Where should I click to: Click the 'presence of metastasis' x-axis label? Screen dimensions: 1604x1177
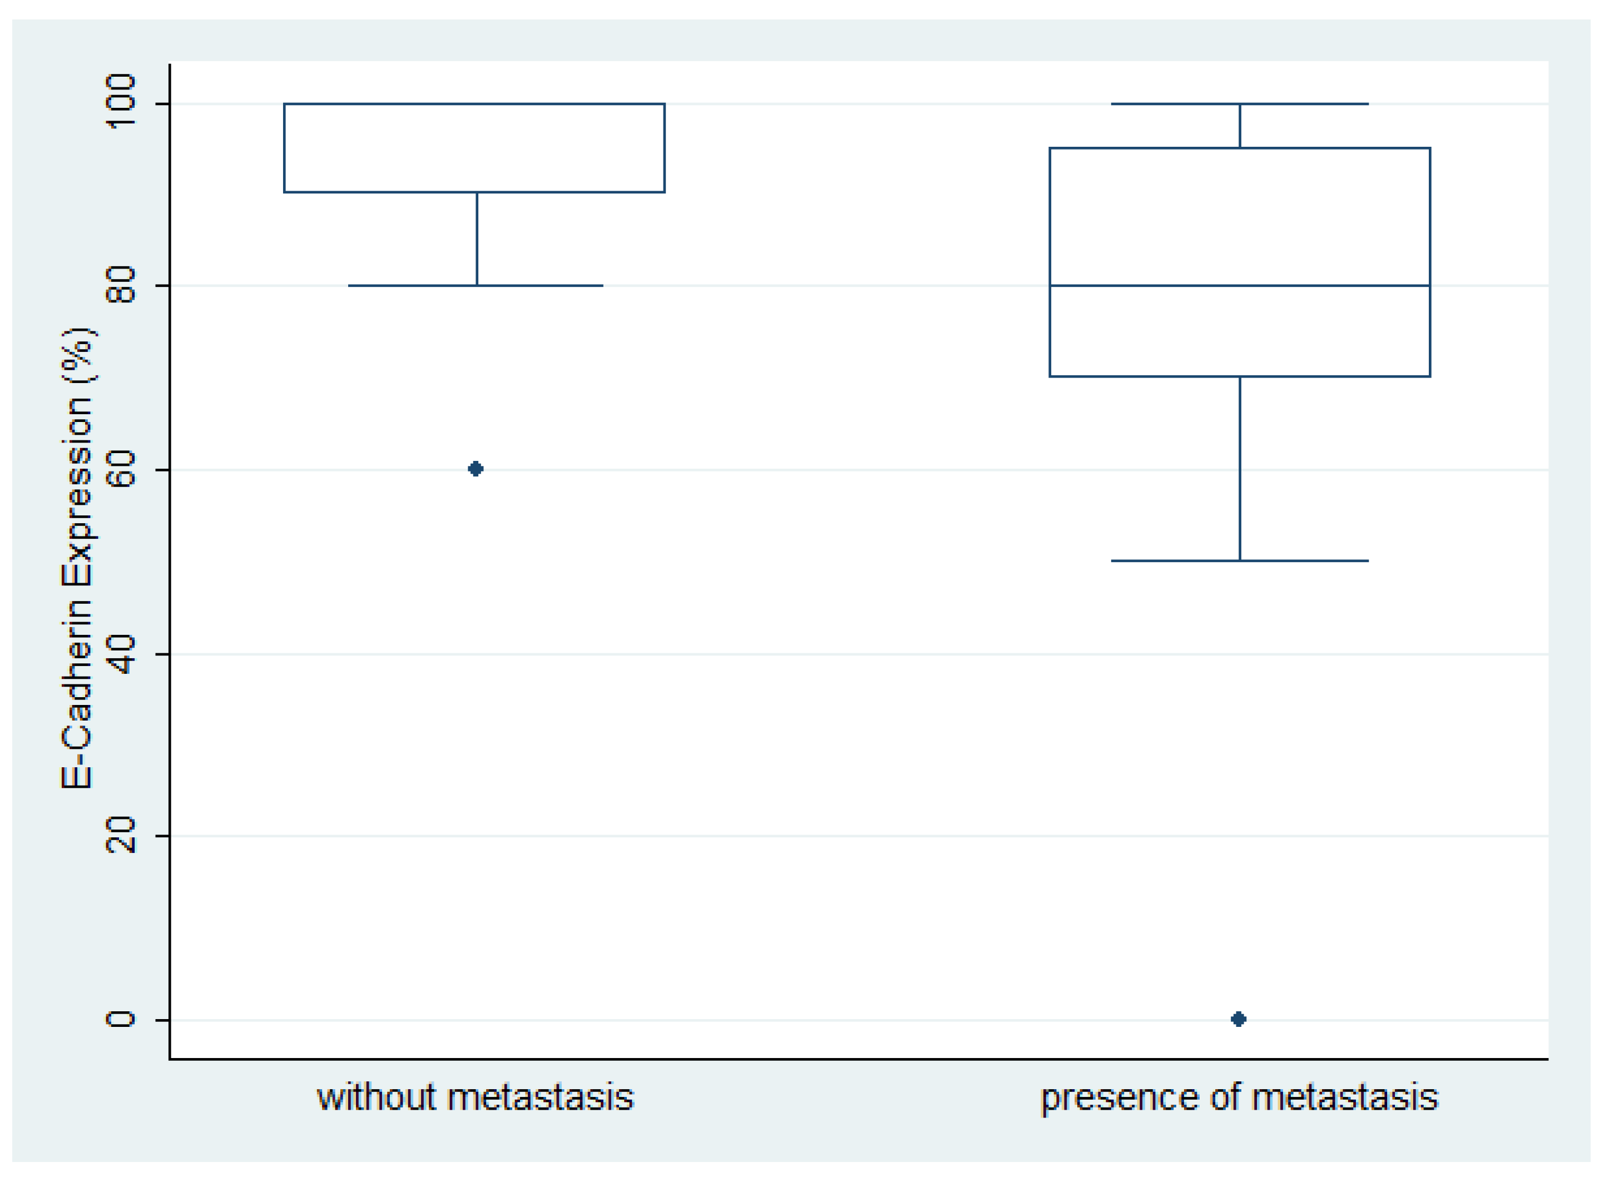tap(1239, 1097)
